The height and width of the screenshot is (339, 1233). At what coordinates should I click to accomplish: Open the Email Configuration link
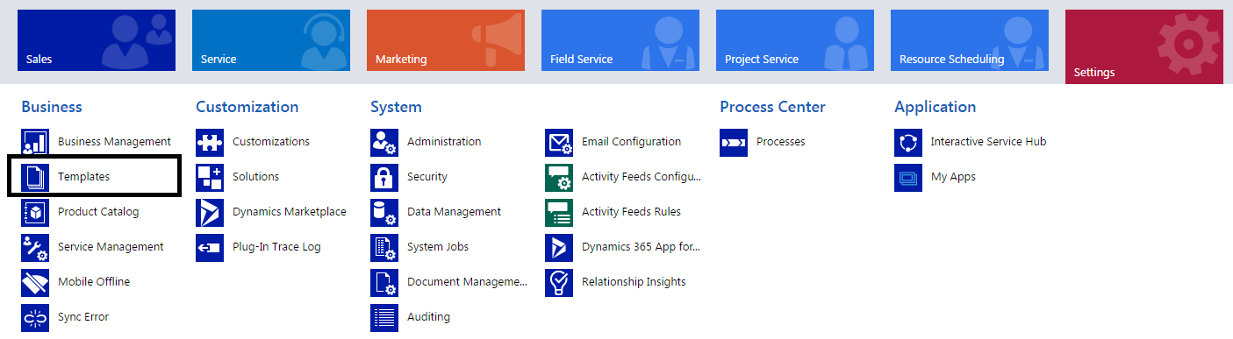(631, 142)
